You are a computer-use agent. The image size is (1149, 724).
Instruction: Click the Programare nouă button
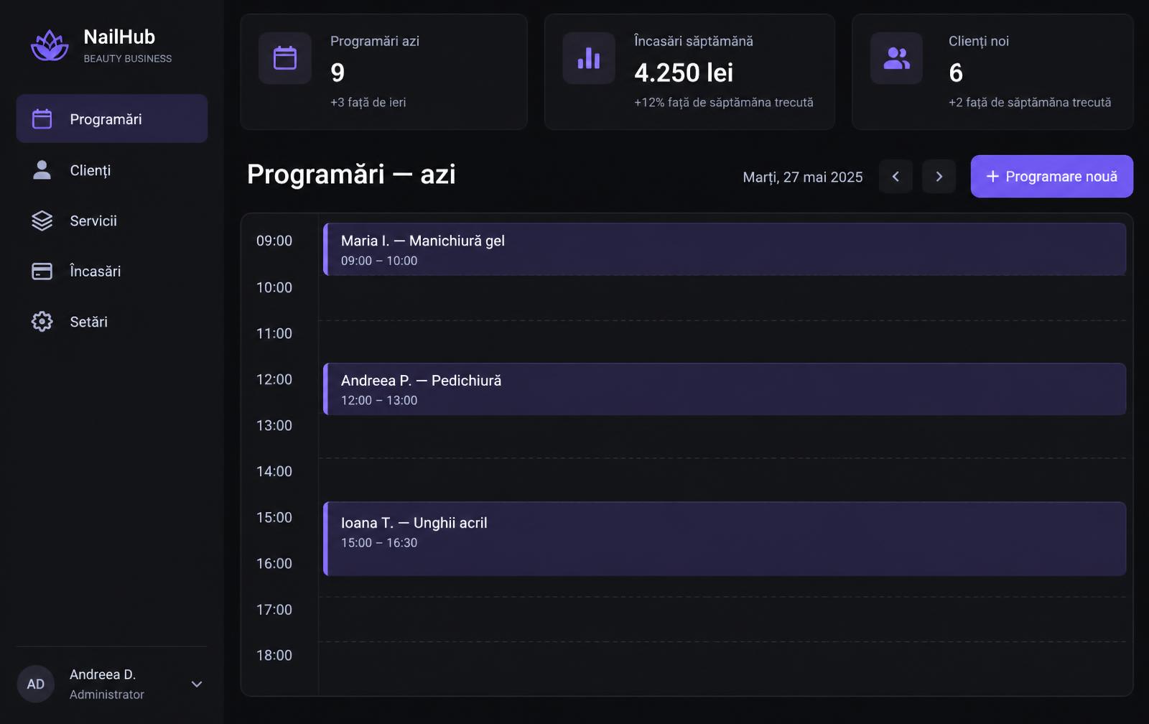pyautogui.click(x=1051, y=176)
